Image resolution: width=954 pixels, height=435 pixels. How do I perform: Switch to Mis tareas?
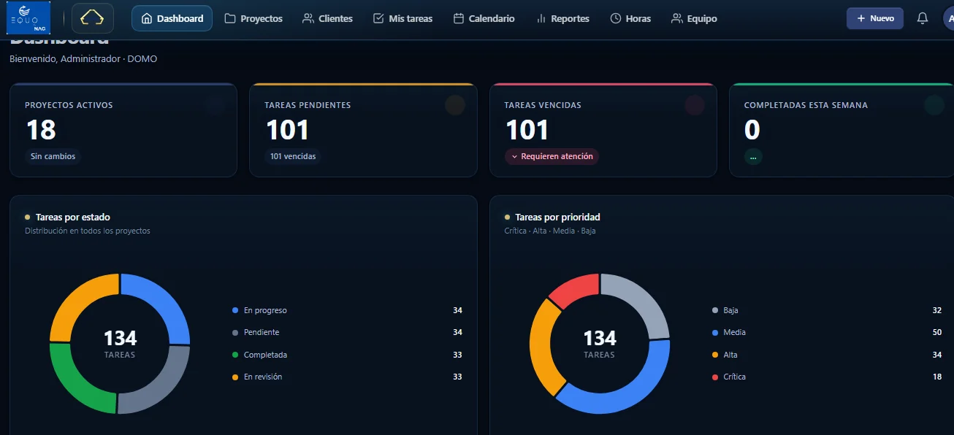(x=402, y=18)
